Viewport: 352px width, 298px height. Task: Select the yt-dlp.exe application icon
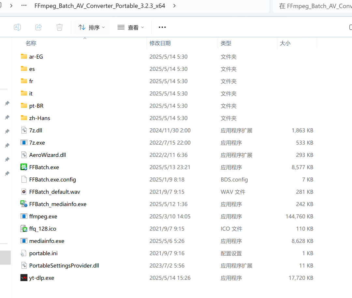[24, 277]
